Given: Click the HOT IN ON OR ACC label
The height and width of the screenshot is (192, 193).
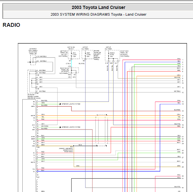Looking at the screenshot, I should point(71,48).
